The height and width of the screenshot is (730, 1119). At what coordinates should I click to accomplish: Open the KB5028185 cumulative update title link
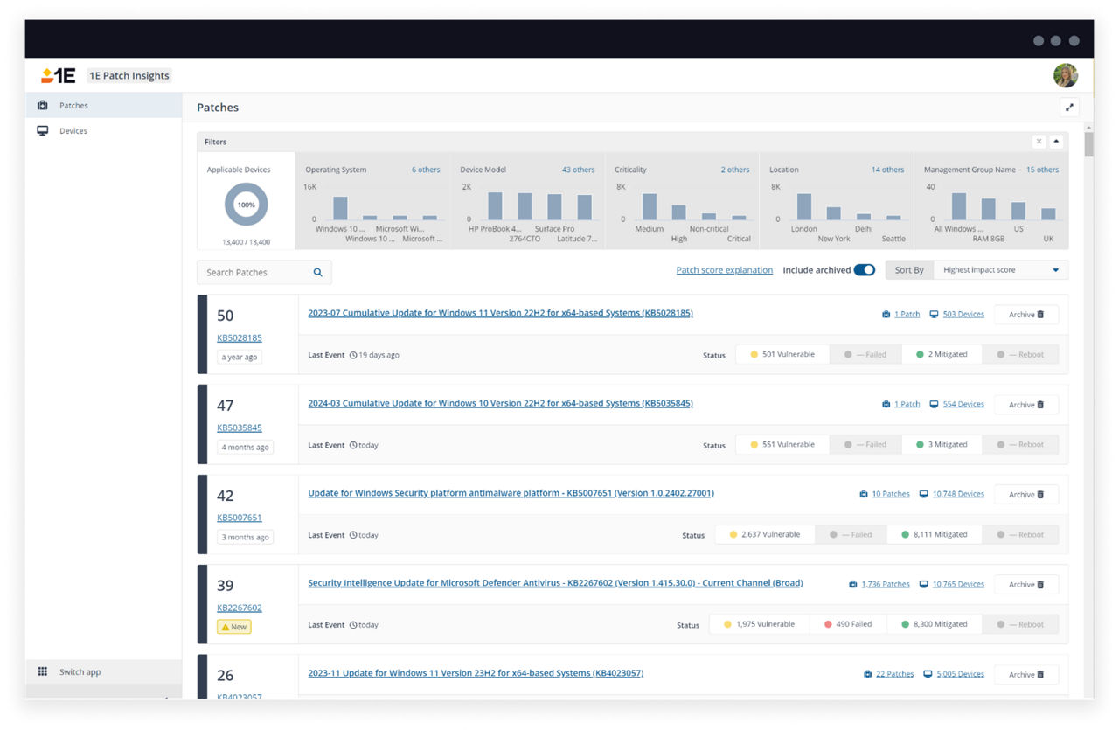click(x=500, y=313)
